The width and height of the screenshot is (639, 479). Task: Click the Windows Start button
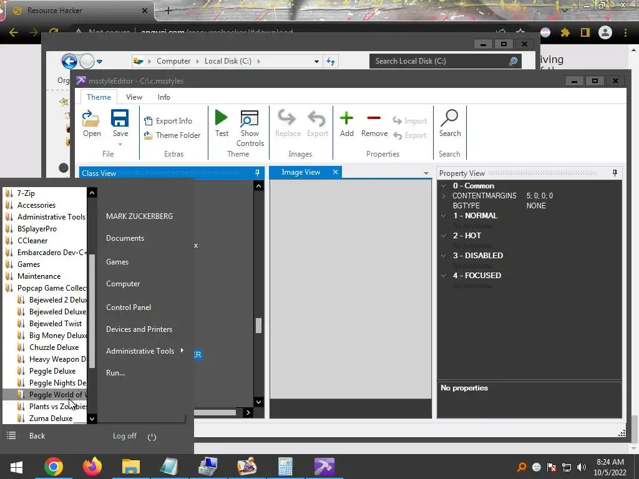(x=16, y=467)
